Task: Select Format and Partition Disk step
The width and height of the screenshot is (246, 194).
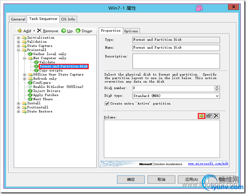Action: 64,67
